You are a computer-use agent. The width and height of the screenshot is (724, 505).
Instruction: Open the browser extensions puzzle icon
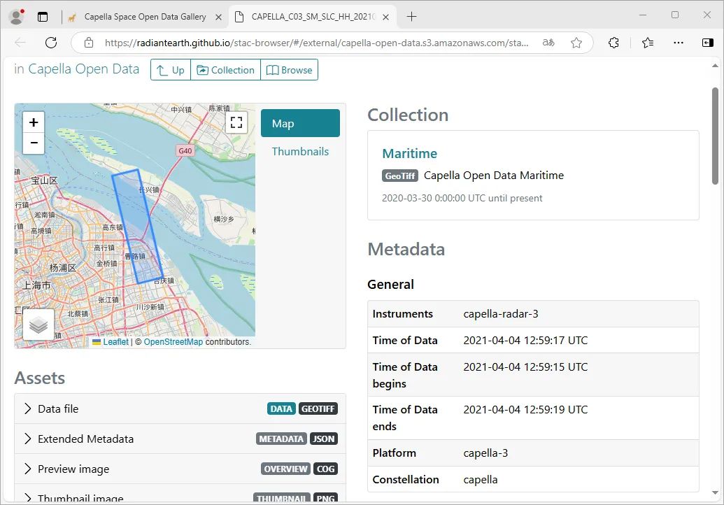pyautogui.click(x=613, y=43)
